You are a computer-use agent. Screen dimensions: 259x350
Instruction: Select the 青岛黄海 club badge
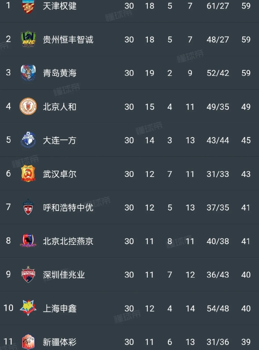click(28, 73)
